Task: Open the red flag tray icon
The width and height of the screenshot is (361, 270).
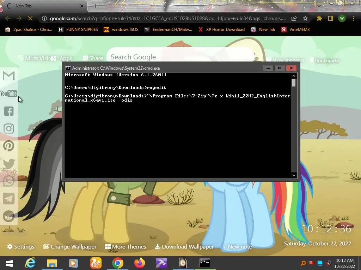Action: [x=312, y=263]
